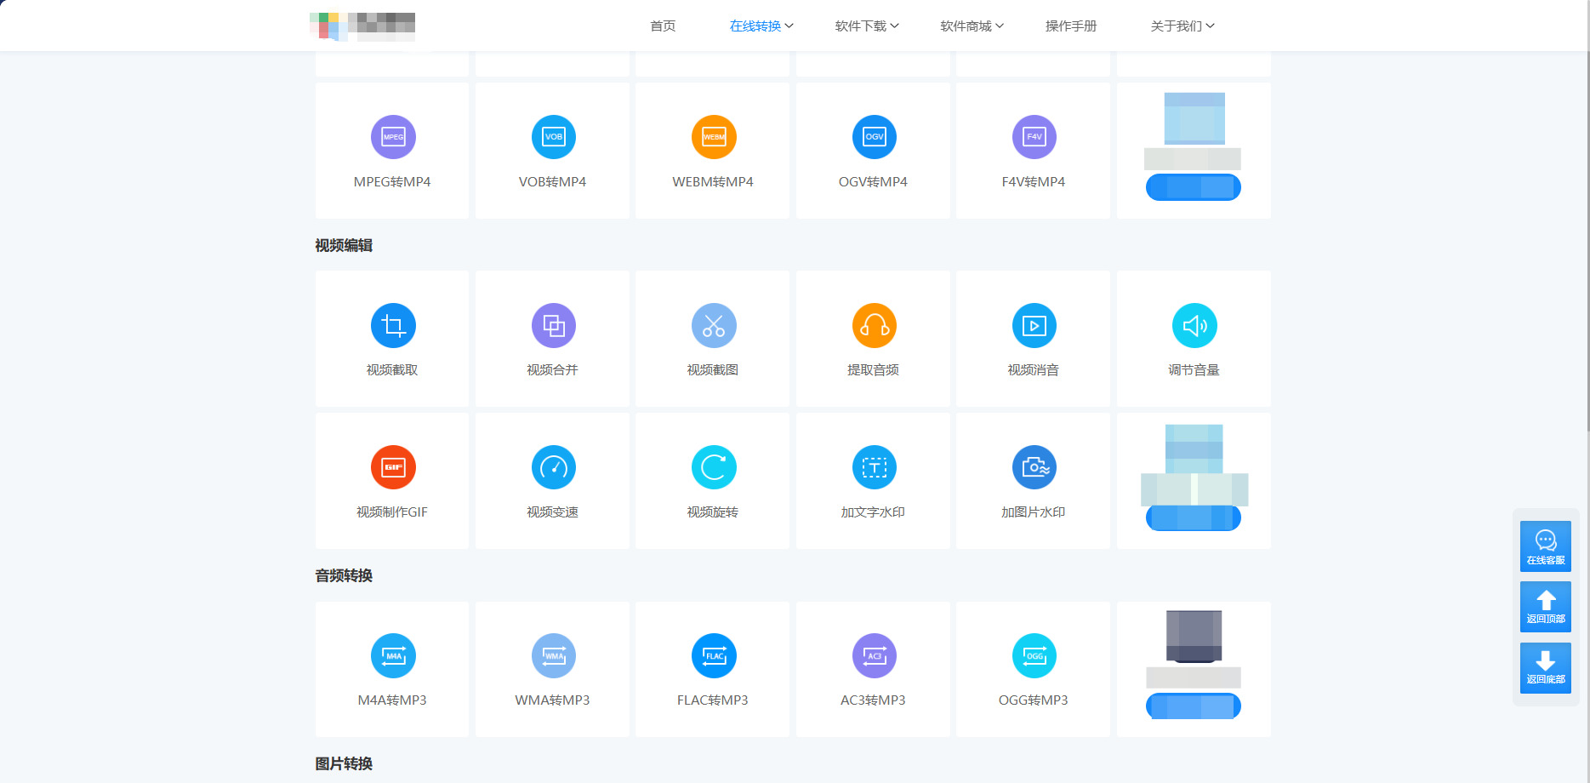
Task: Open the OGG转MP3 icon
Action: point(1034,655)
